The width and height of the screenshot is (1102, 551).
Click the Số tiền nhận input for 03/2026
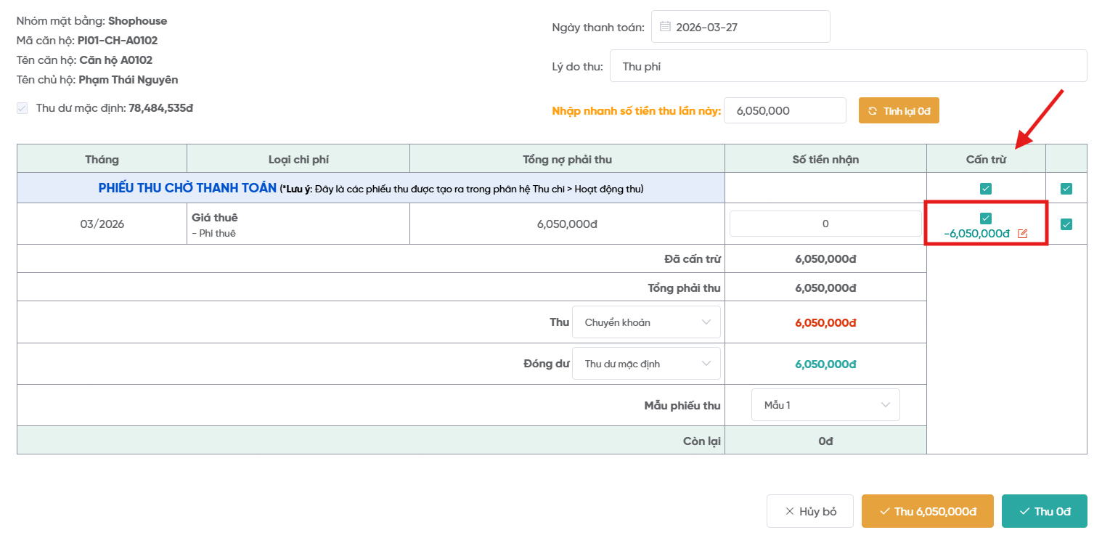825,224
